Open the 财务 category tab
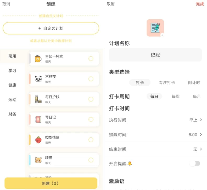The height and width of the screenshot is (190, 207). pos(12,114)
